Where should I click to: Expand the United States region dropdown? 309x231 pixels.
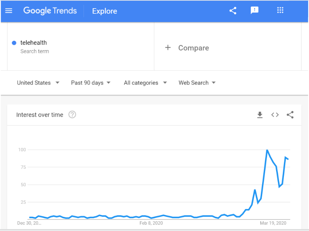(38, 83)
